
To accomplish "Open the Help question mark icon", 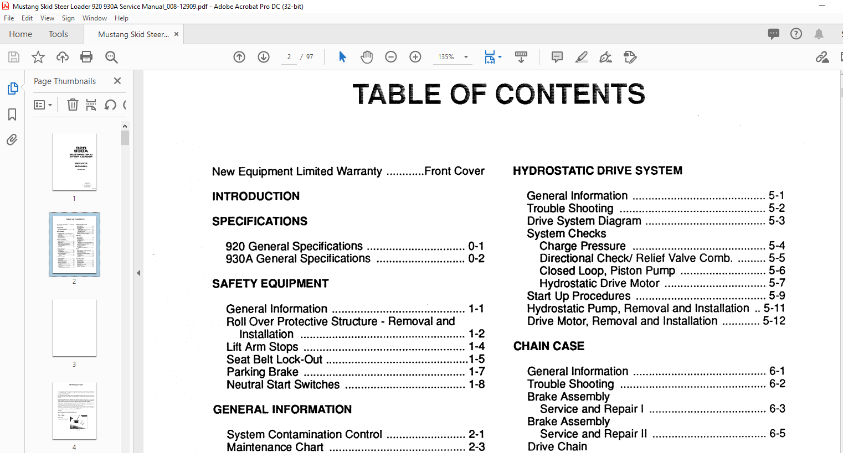I will (x=796, y=34).
